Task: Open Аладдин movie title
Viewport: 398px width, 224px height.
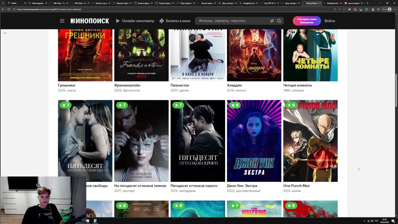Action: click(x=234, y=85)
